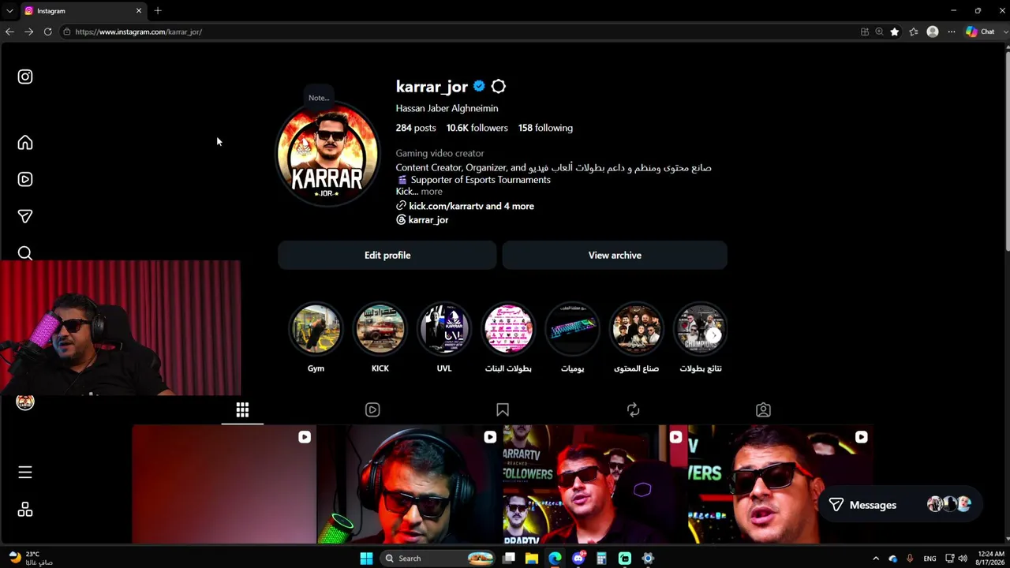Click the taskbar Search box
Image resolution: width=1010 pixels, height=568 pixels.
click(x=438, y=559)
